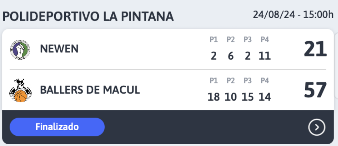Click Newen's P2 score of 6
This screenshot has height=146, width=338.
[231, 56]
